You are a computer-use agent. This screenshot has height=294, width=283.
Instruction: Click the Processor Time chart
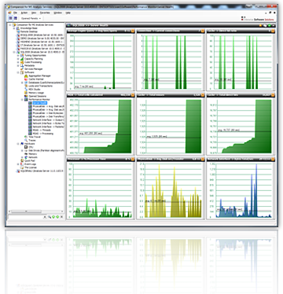click(x=101, y=190)
